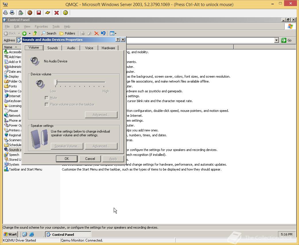299x245 pixels.
Task: Select the Keyboard list item
Action: tap(13, 101)
